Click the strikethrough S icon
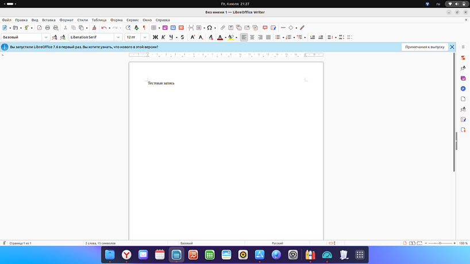The height and width of the screenshot is (264, 470). (182, 37)
